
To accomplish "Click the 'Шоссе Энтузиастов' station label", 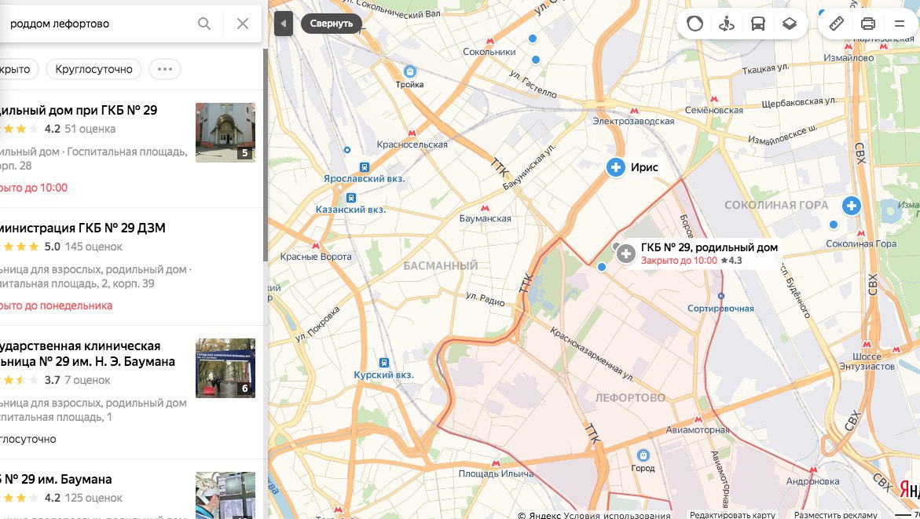I will point(867,361).
